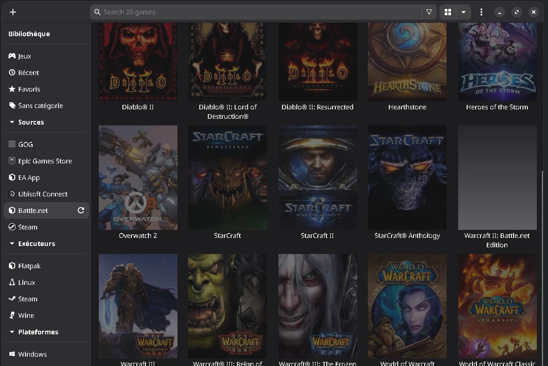Select the Sans catégorie label
This screenshot has height=366, width=548.
pos(41,106)
